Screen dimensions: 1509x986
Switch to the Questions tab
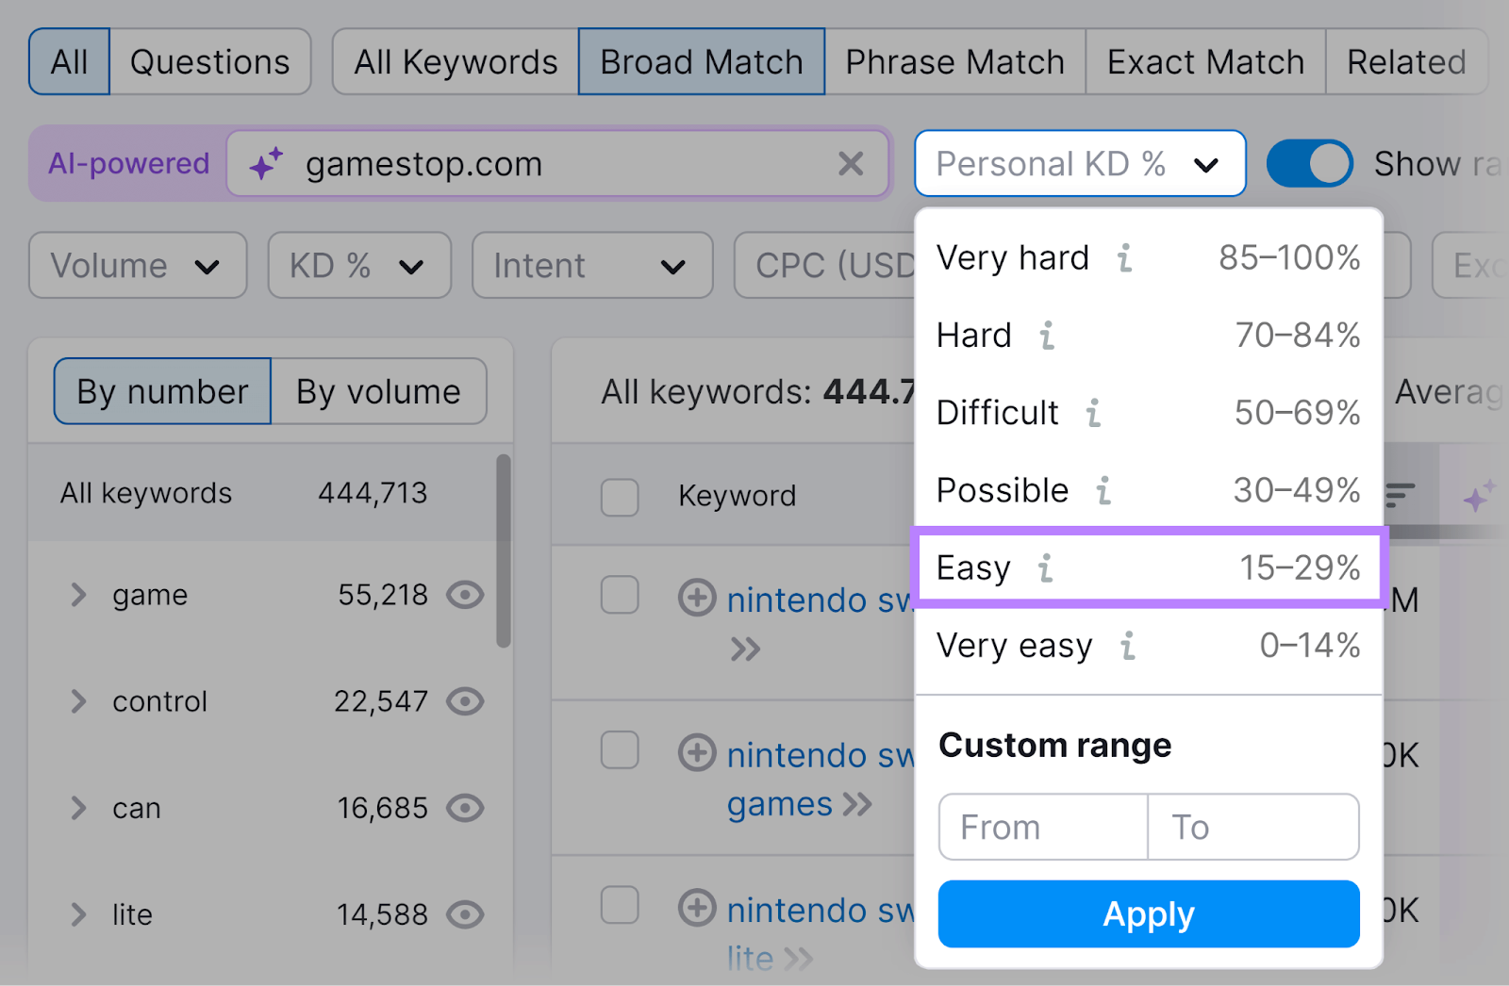(x=210, y=61)
